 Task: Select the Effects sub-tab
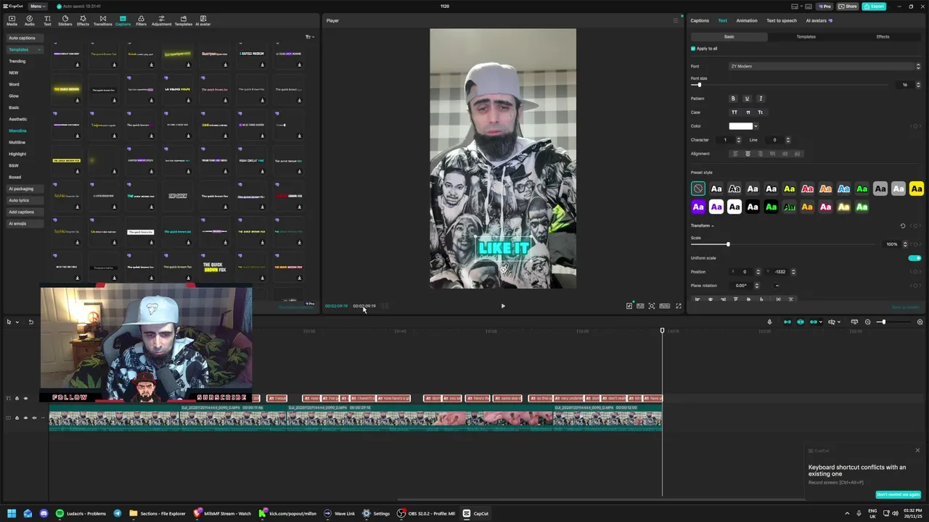[x=883, y=37]
